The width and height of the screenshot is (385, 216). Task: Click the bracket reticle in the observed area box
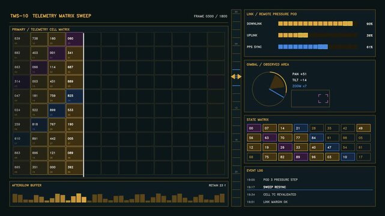pyautogui.click(x=323, y=98)
